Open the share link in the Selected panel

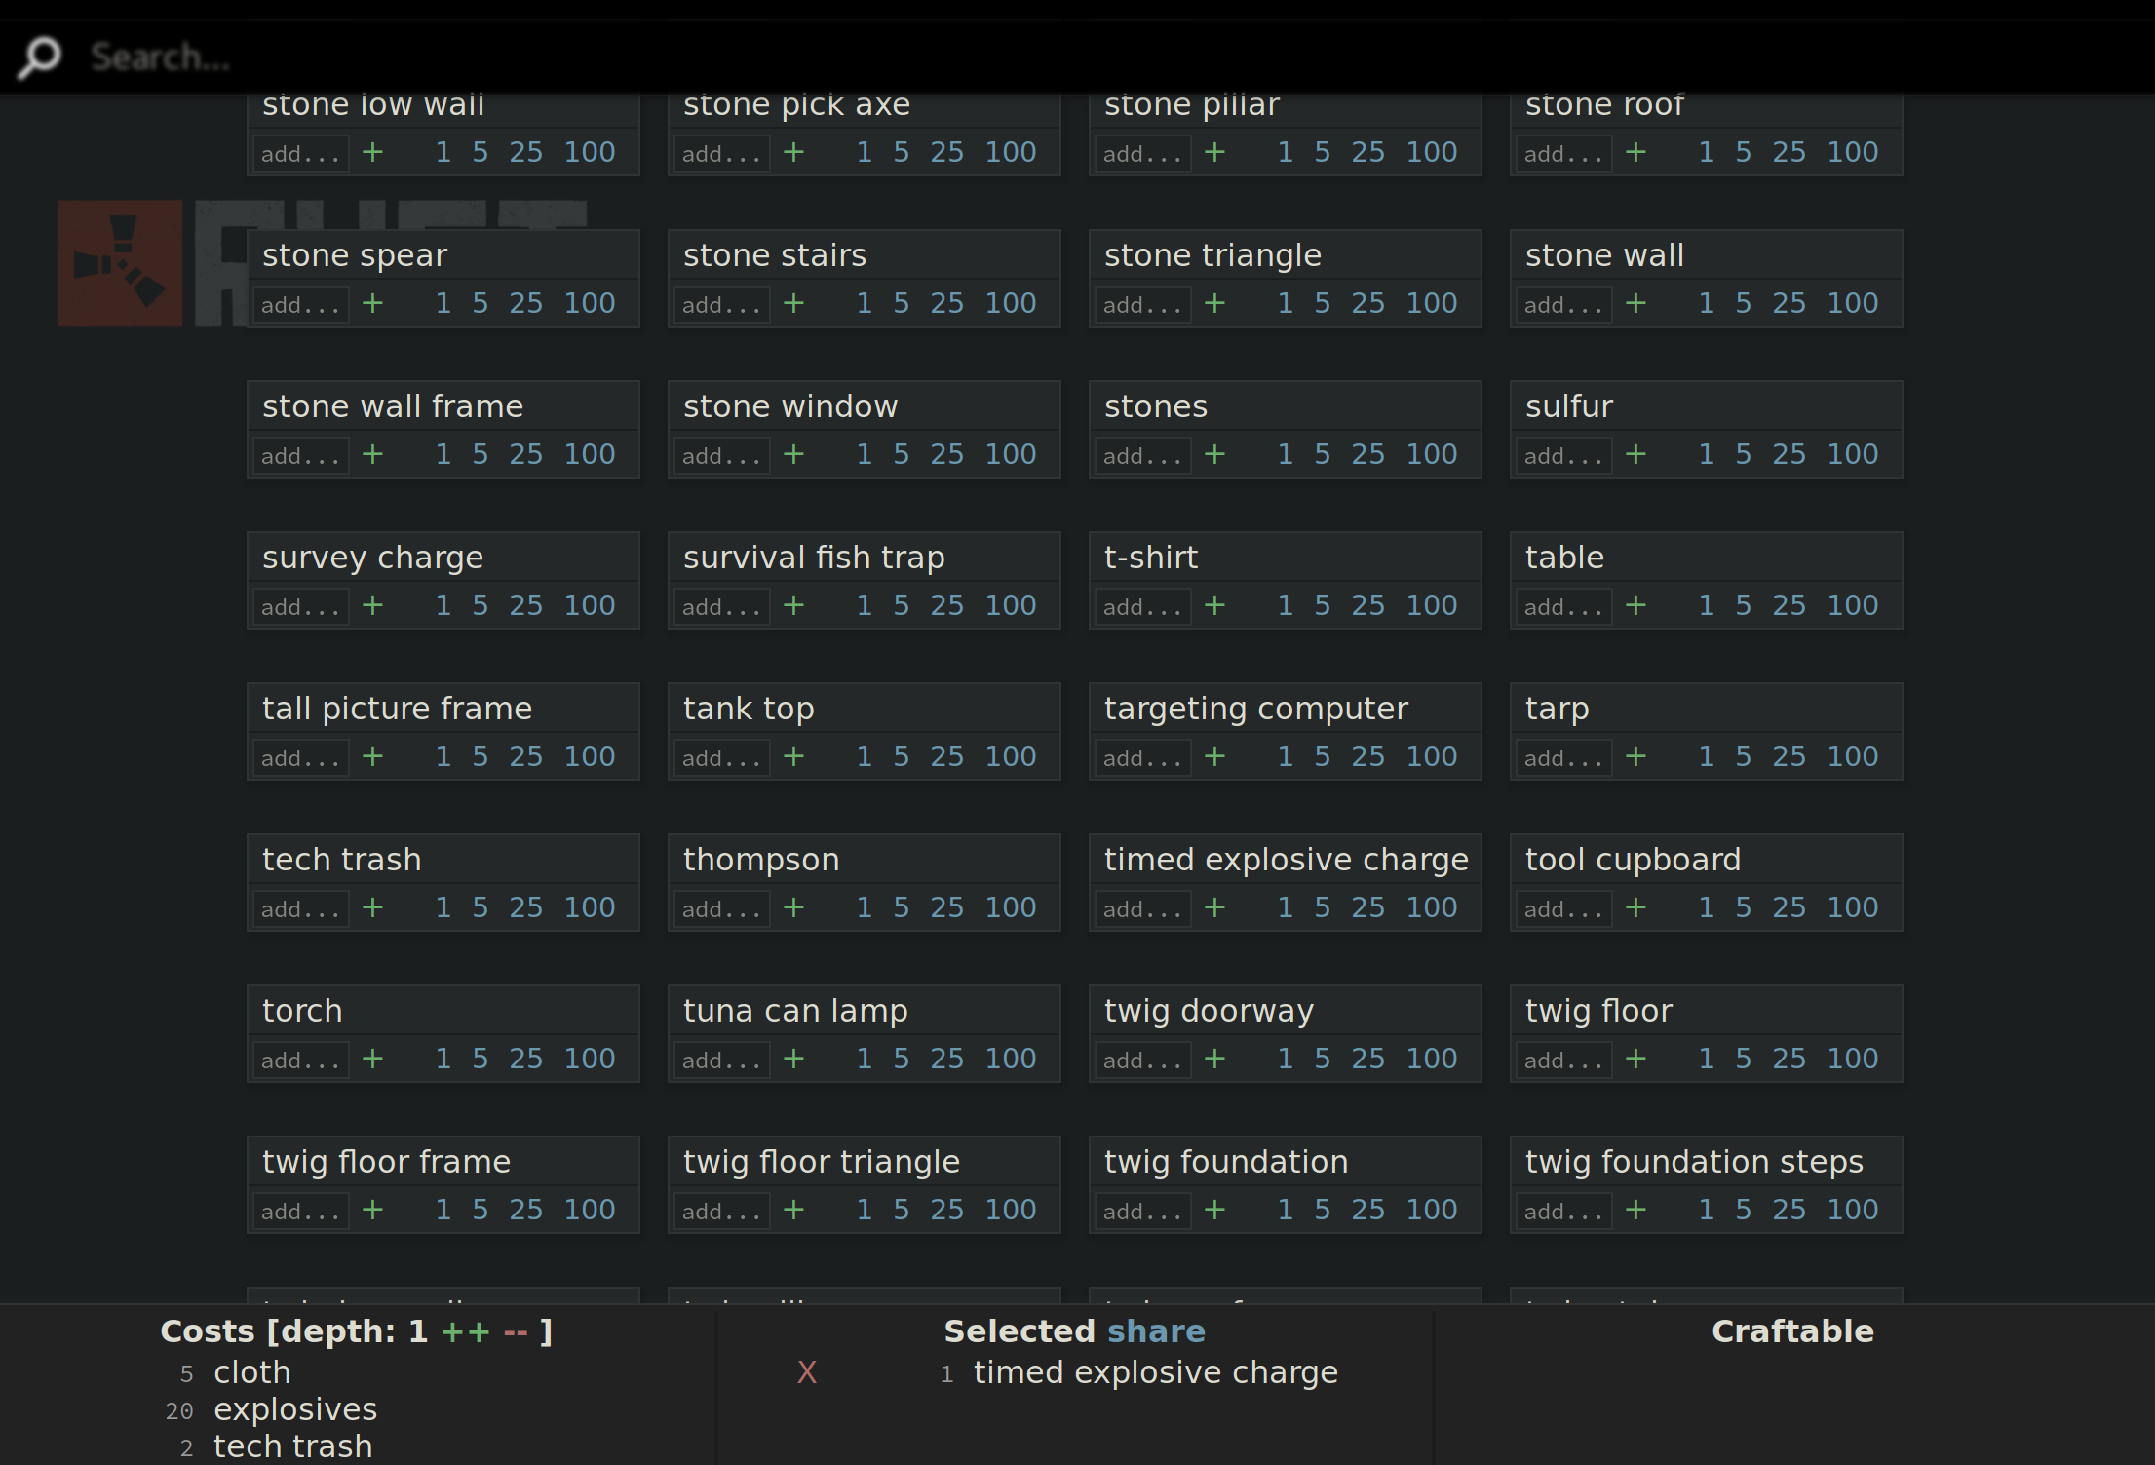[x=1156, y=1330]
